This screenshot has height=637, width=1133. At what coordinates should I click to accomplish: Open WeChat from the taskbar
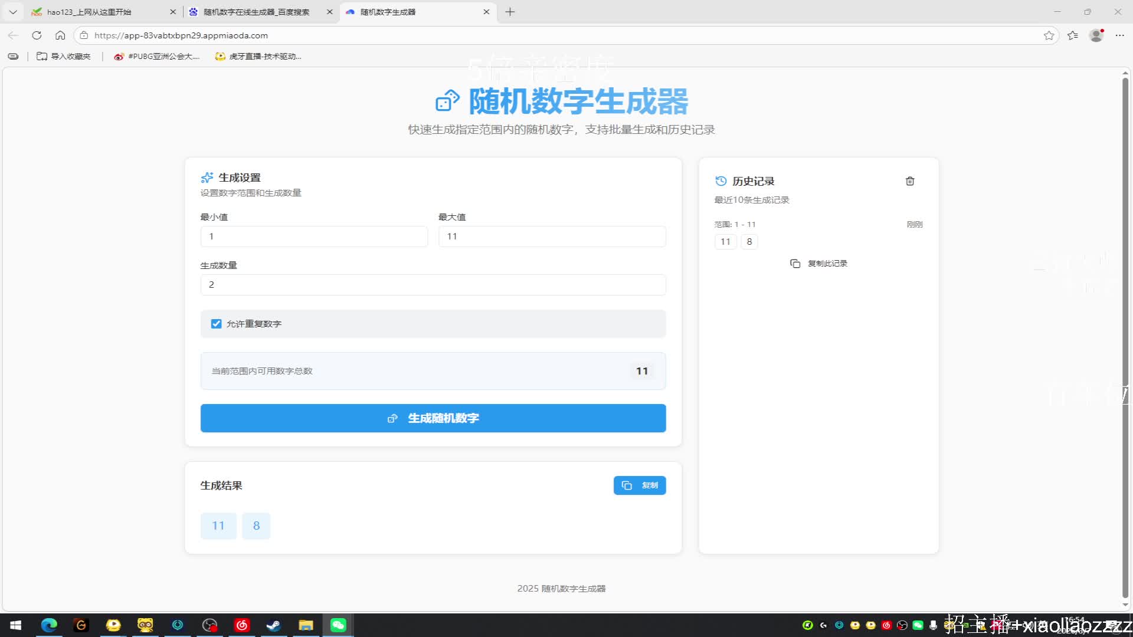338,625
